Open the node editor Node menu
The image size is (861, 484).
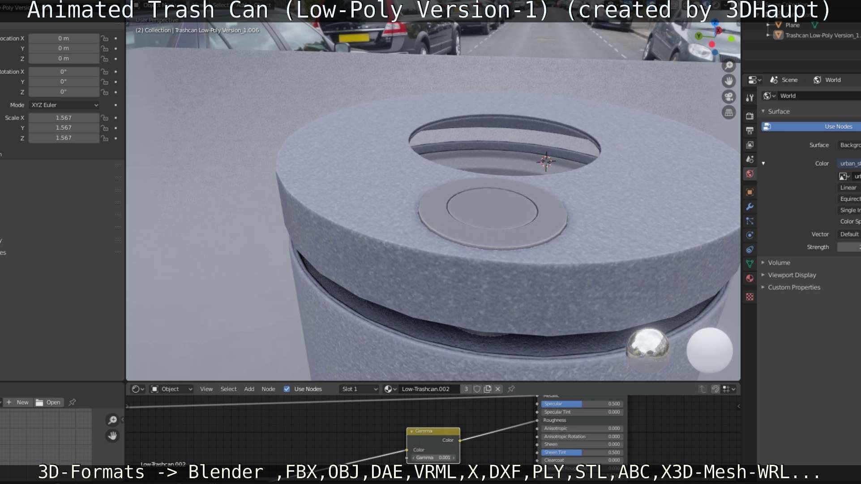pos(268,389)
